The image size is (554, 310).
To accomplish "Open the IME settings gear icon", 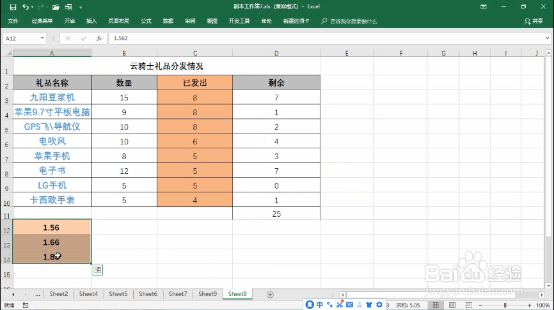I will [x=379, y=304].
